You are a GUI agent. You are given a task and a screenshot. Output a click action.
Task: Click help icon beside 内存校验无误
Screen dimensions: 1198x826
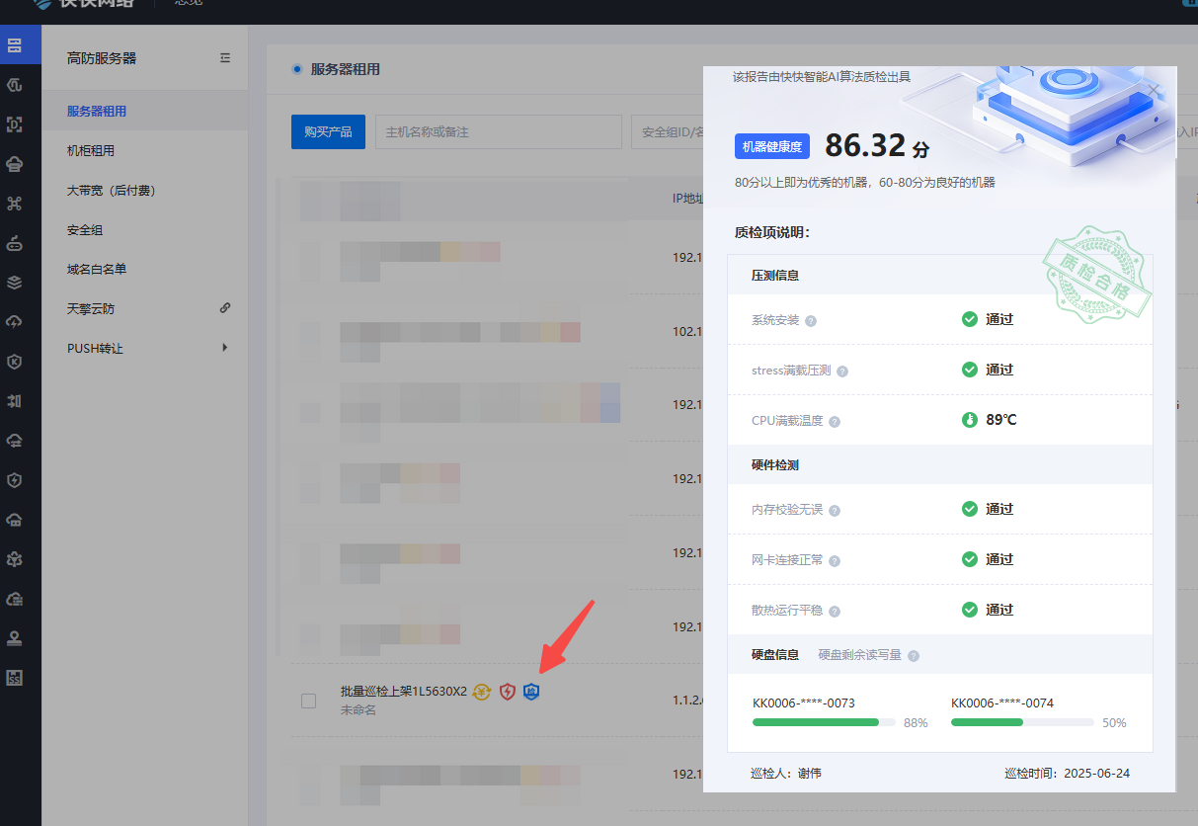click(835, 511)
